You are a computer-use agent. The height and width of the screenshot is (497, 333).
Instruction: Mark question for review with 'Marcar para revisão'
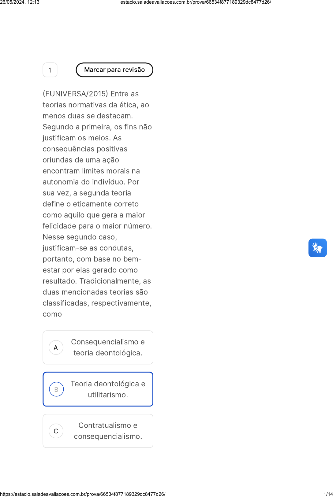[x=114, y=70]
